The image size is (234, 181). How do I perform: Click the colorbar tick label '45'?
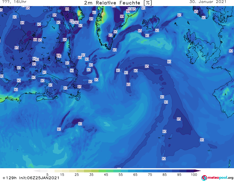click(x=106, y=175)
